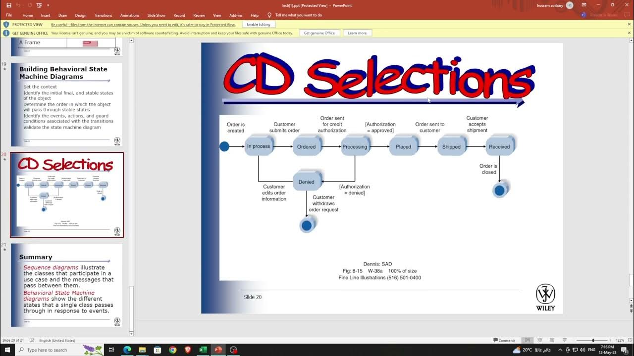Open the Slide Show ribbon tab
Viewport: 634px width, 356px height.
[156, 15]
